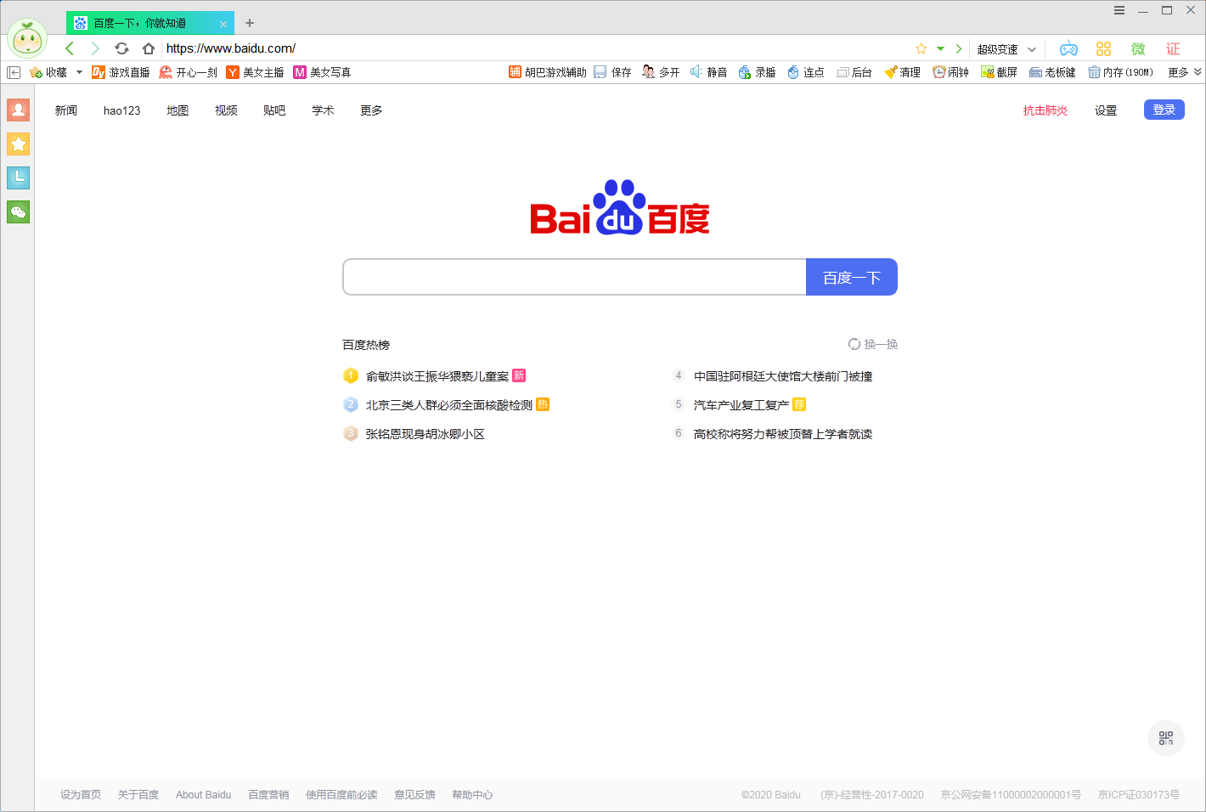Take a screenshot with 截屏
1206x812 pixels.
pyautogui.click(x=999, y=72)
